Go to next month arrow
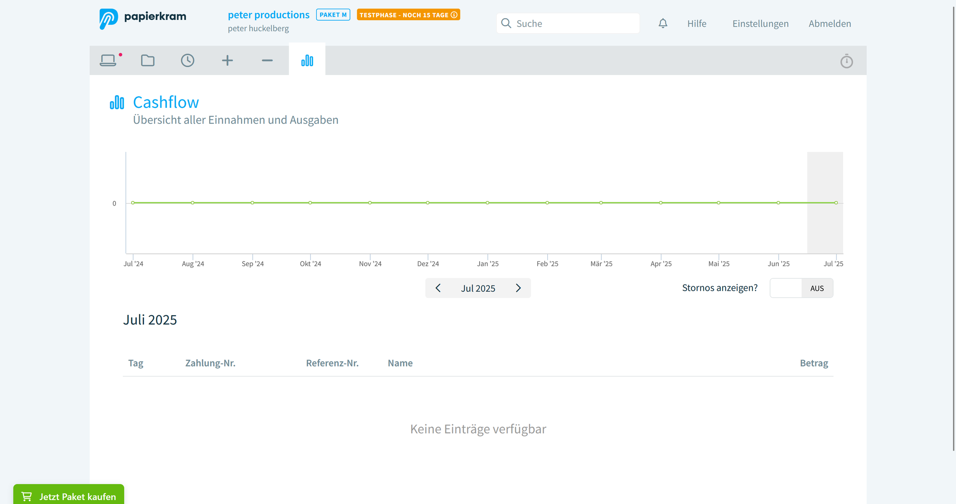Screen dimensions: 956x504 518,288
